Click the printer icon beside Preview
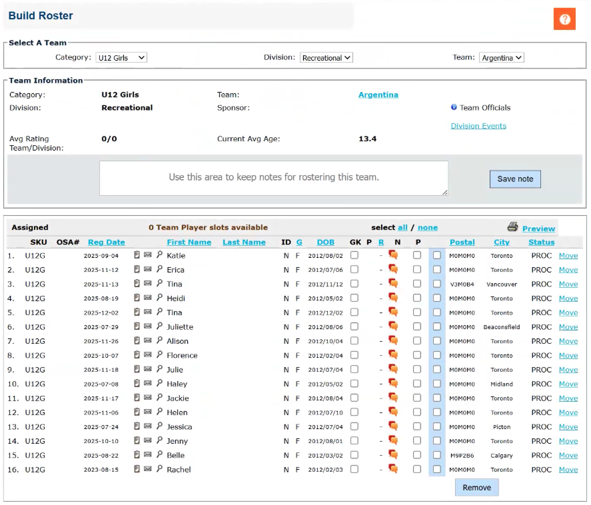This screenshot has width=591, height=505. click(512, 227)
